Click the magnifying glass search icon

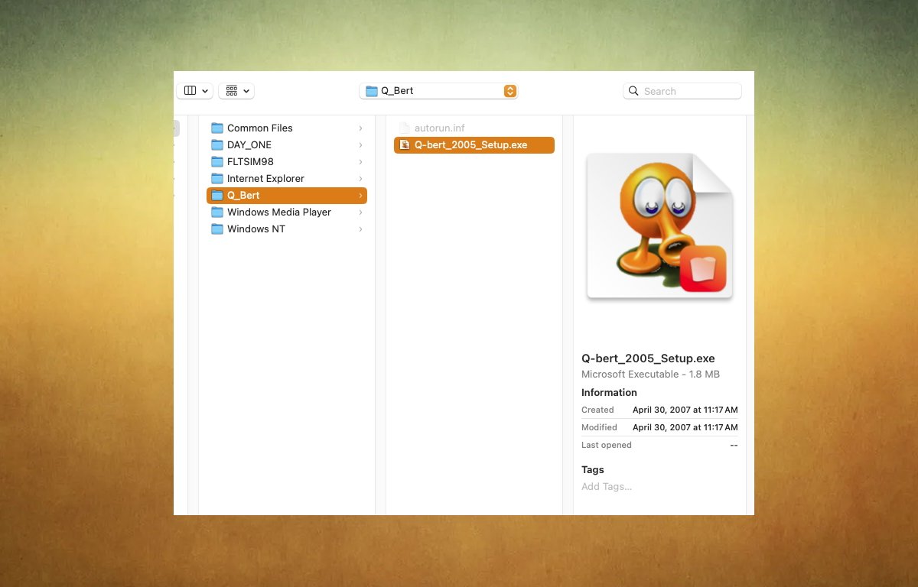click(x=633, y=91)
